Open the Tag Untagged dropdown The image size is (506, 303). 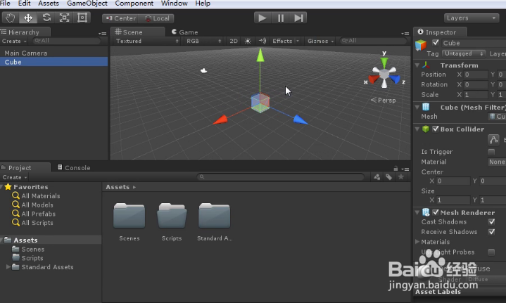point(464,53)
